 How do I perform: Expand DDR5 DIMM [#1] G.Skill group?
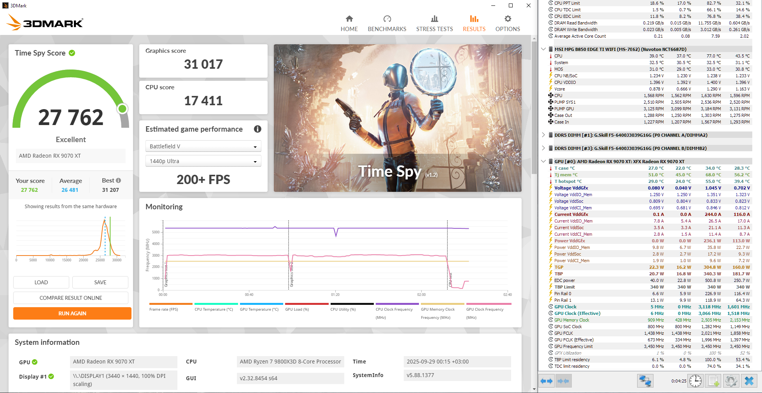(x=543, y=135)
